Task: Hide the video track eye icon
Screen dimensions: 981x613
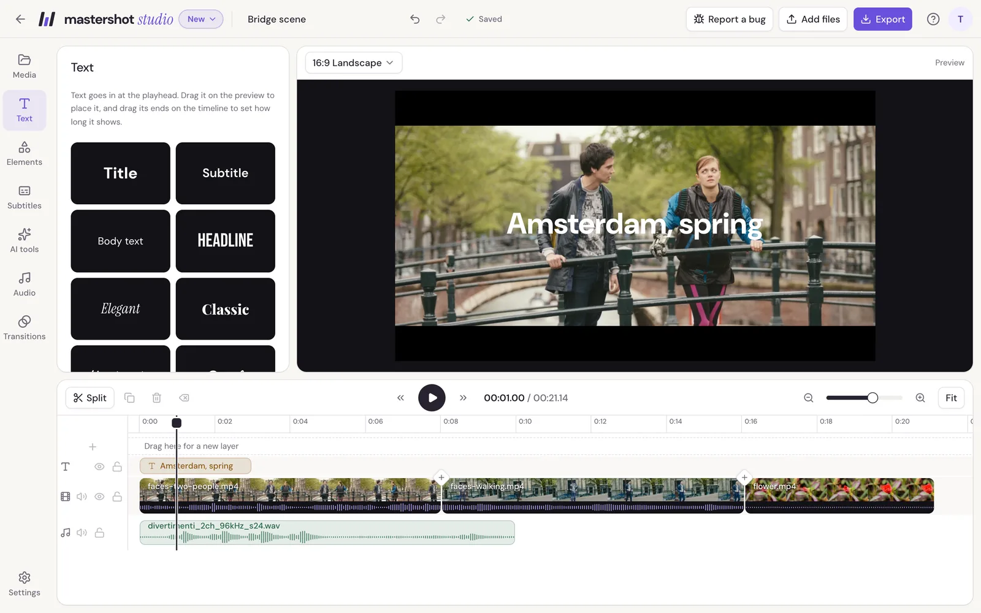Action: (99, 497)
